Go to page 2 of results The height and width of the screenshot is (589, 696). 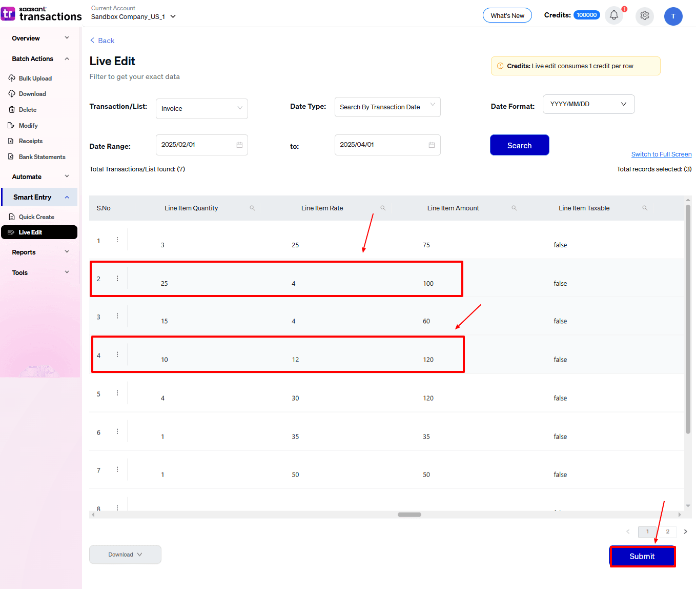pos(667,532)
